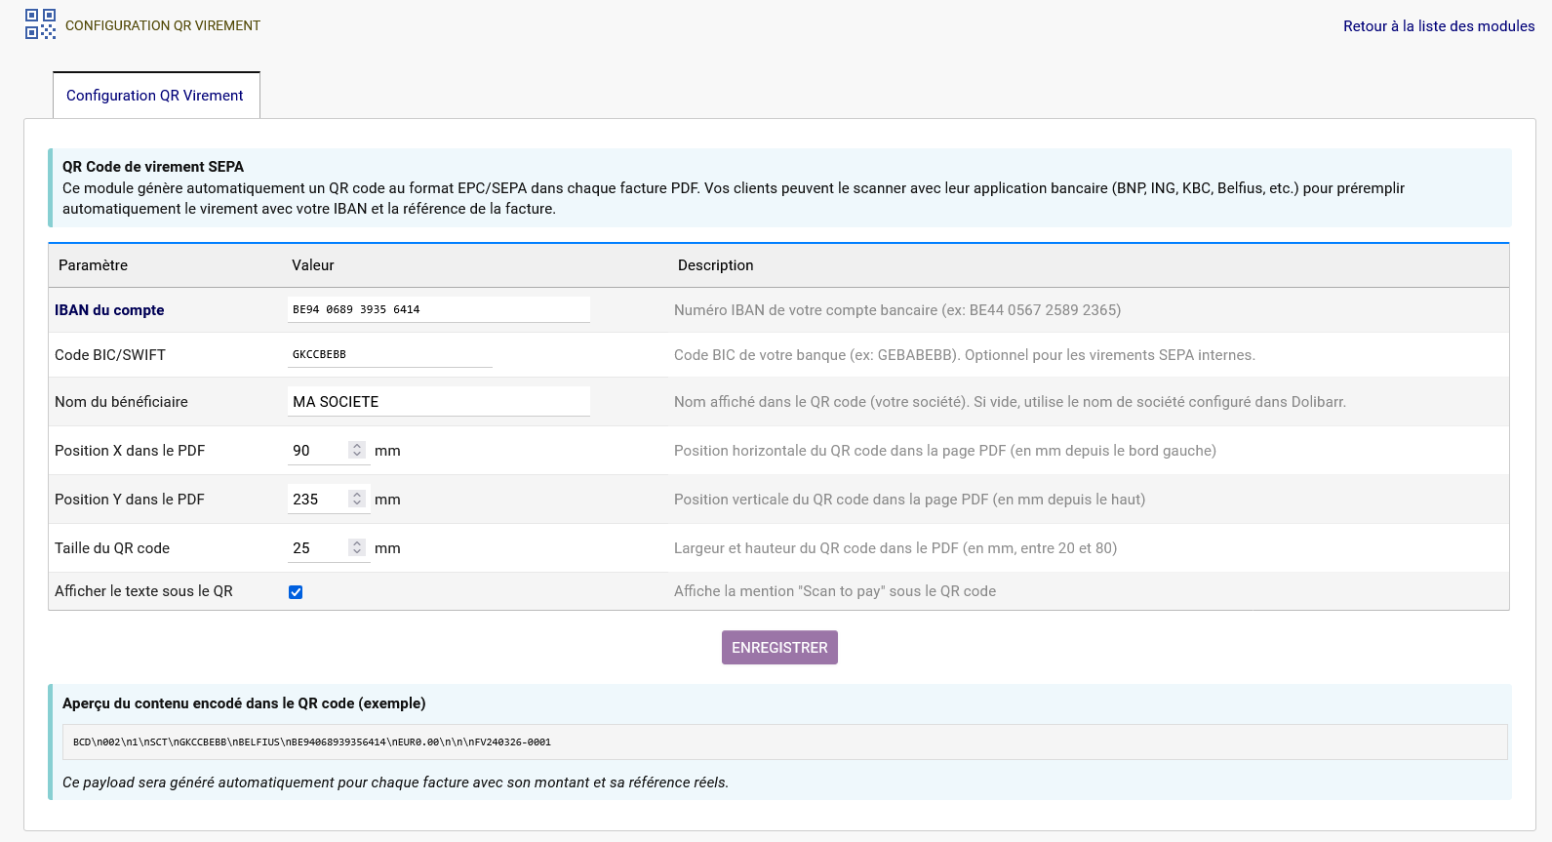Click the Nom du bénéficiaire field

pos(438,402)
